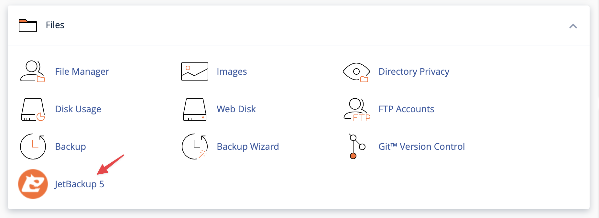
Task: Open the File Manager icon
Action: [x=33, y=71]
